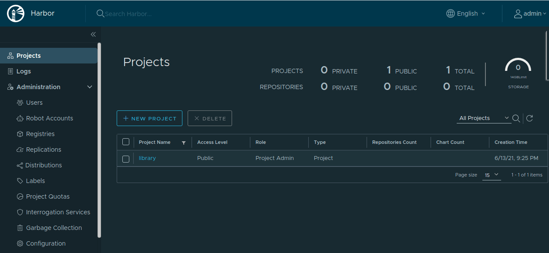The width and height of the screenshot is (549, 253).
Task: Refresh the projects list
Action: click(529, 118)
